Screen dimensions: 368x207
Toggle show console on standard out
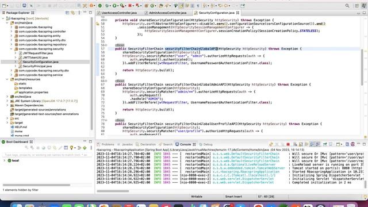pos(312,144)
